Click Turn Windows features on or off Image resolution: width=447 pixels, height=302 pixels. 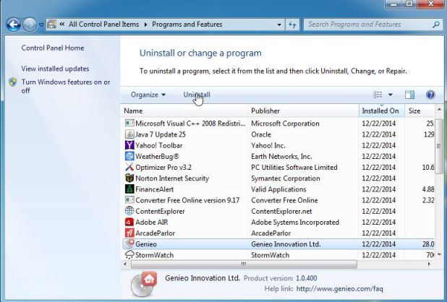[x=65, y=86]
